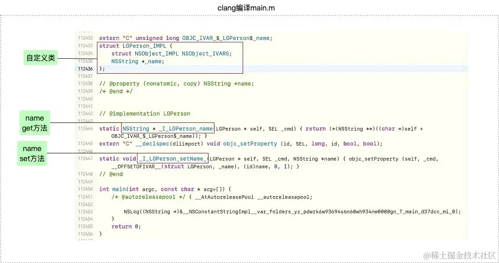
Task: Click the "int main(int argc" function signature
Action: pyautogui.click(x=127, y=189)
